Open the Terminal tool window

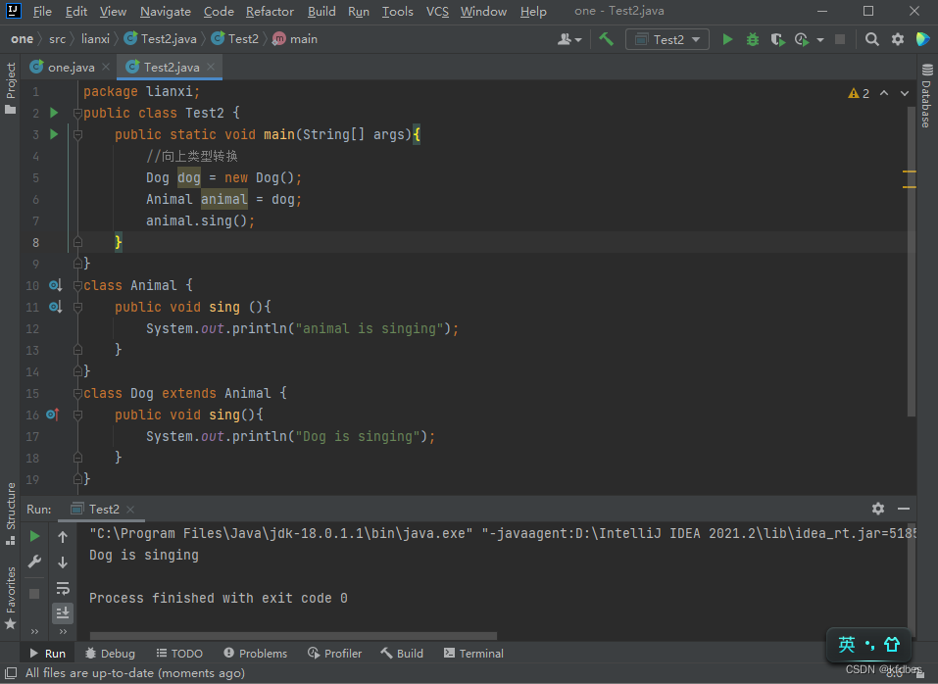473,653
